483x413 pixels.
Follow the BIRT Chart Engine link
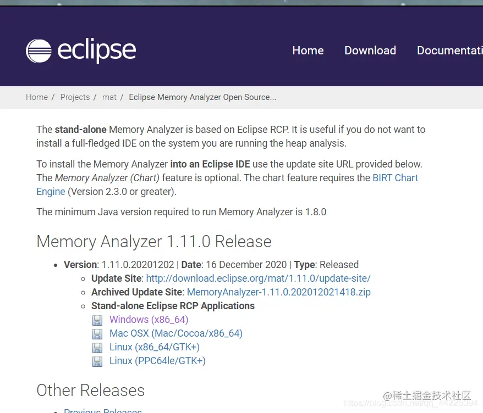tap(395, 178)
